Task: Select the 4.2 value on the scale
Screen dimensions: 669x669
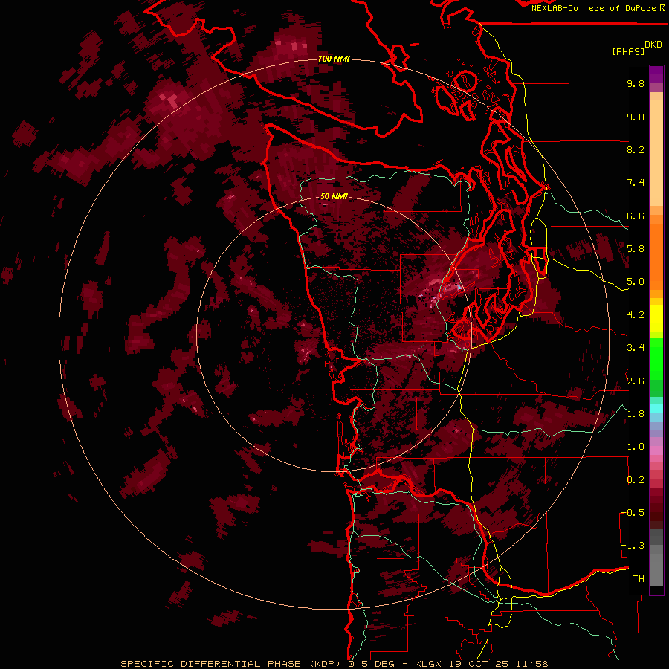Action: click(636, 315)
